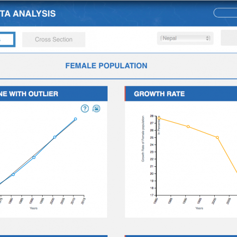Open the Nepal country dropdown
This screenshot has height=237, width=237.
click(x=185, y=38)
